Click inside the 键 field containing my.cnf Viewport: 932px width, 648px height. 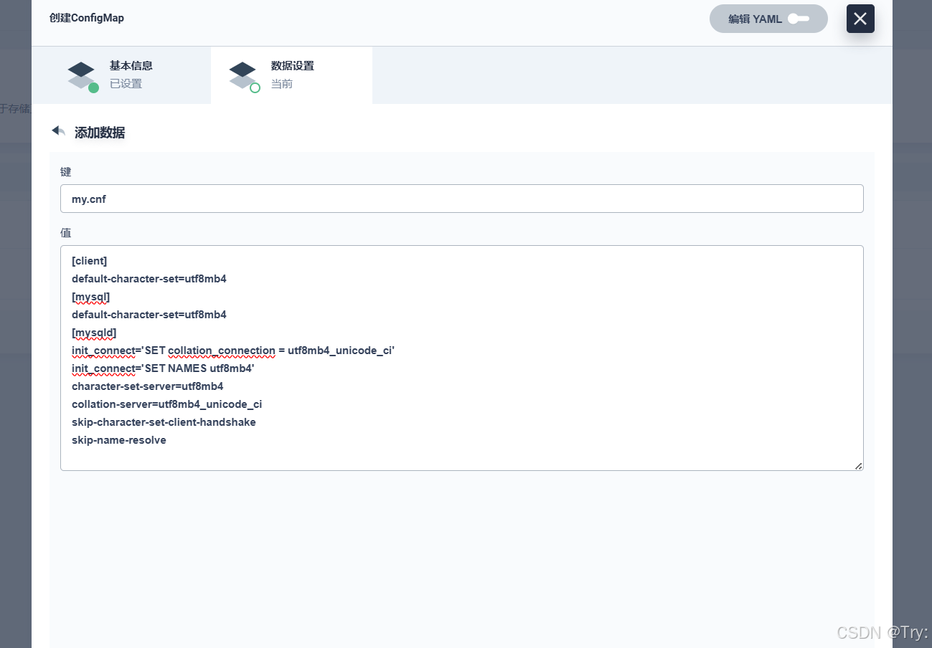[x=461, y=199]
